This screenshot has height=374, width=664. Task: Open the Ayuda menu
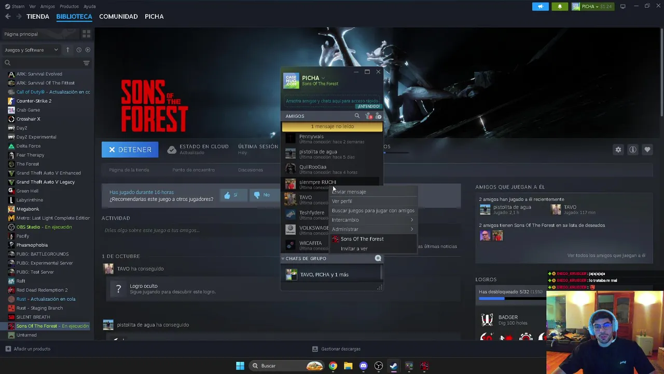coord(90,6)
